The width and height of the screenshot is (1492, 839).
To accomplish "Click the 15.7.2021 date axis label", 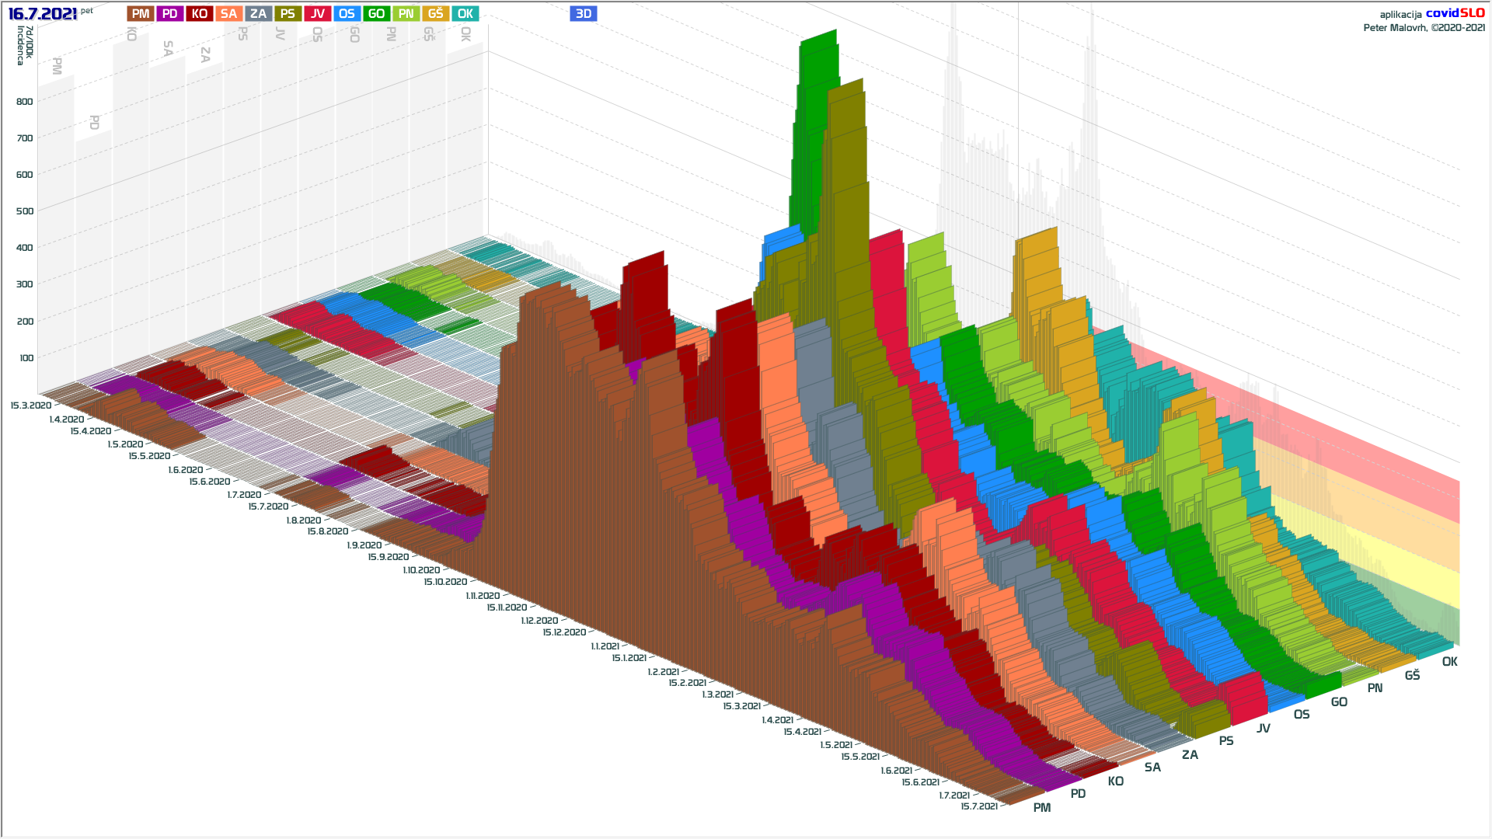I will click(x=978, y=806).
